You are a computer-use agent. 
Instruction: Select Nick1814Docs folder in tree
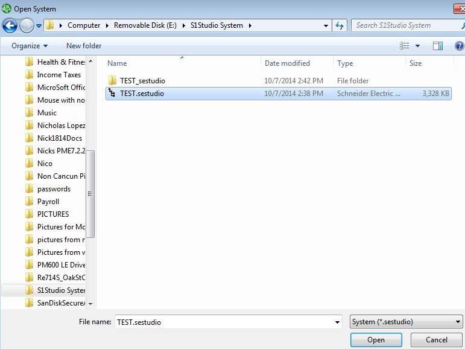(x=60, y=138)
